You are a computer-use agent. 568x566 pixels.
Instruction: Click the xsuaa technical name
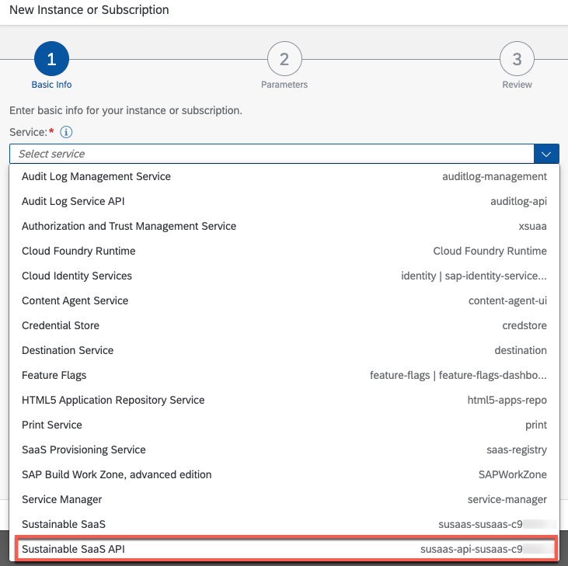[x=532, y=226]
